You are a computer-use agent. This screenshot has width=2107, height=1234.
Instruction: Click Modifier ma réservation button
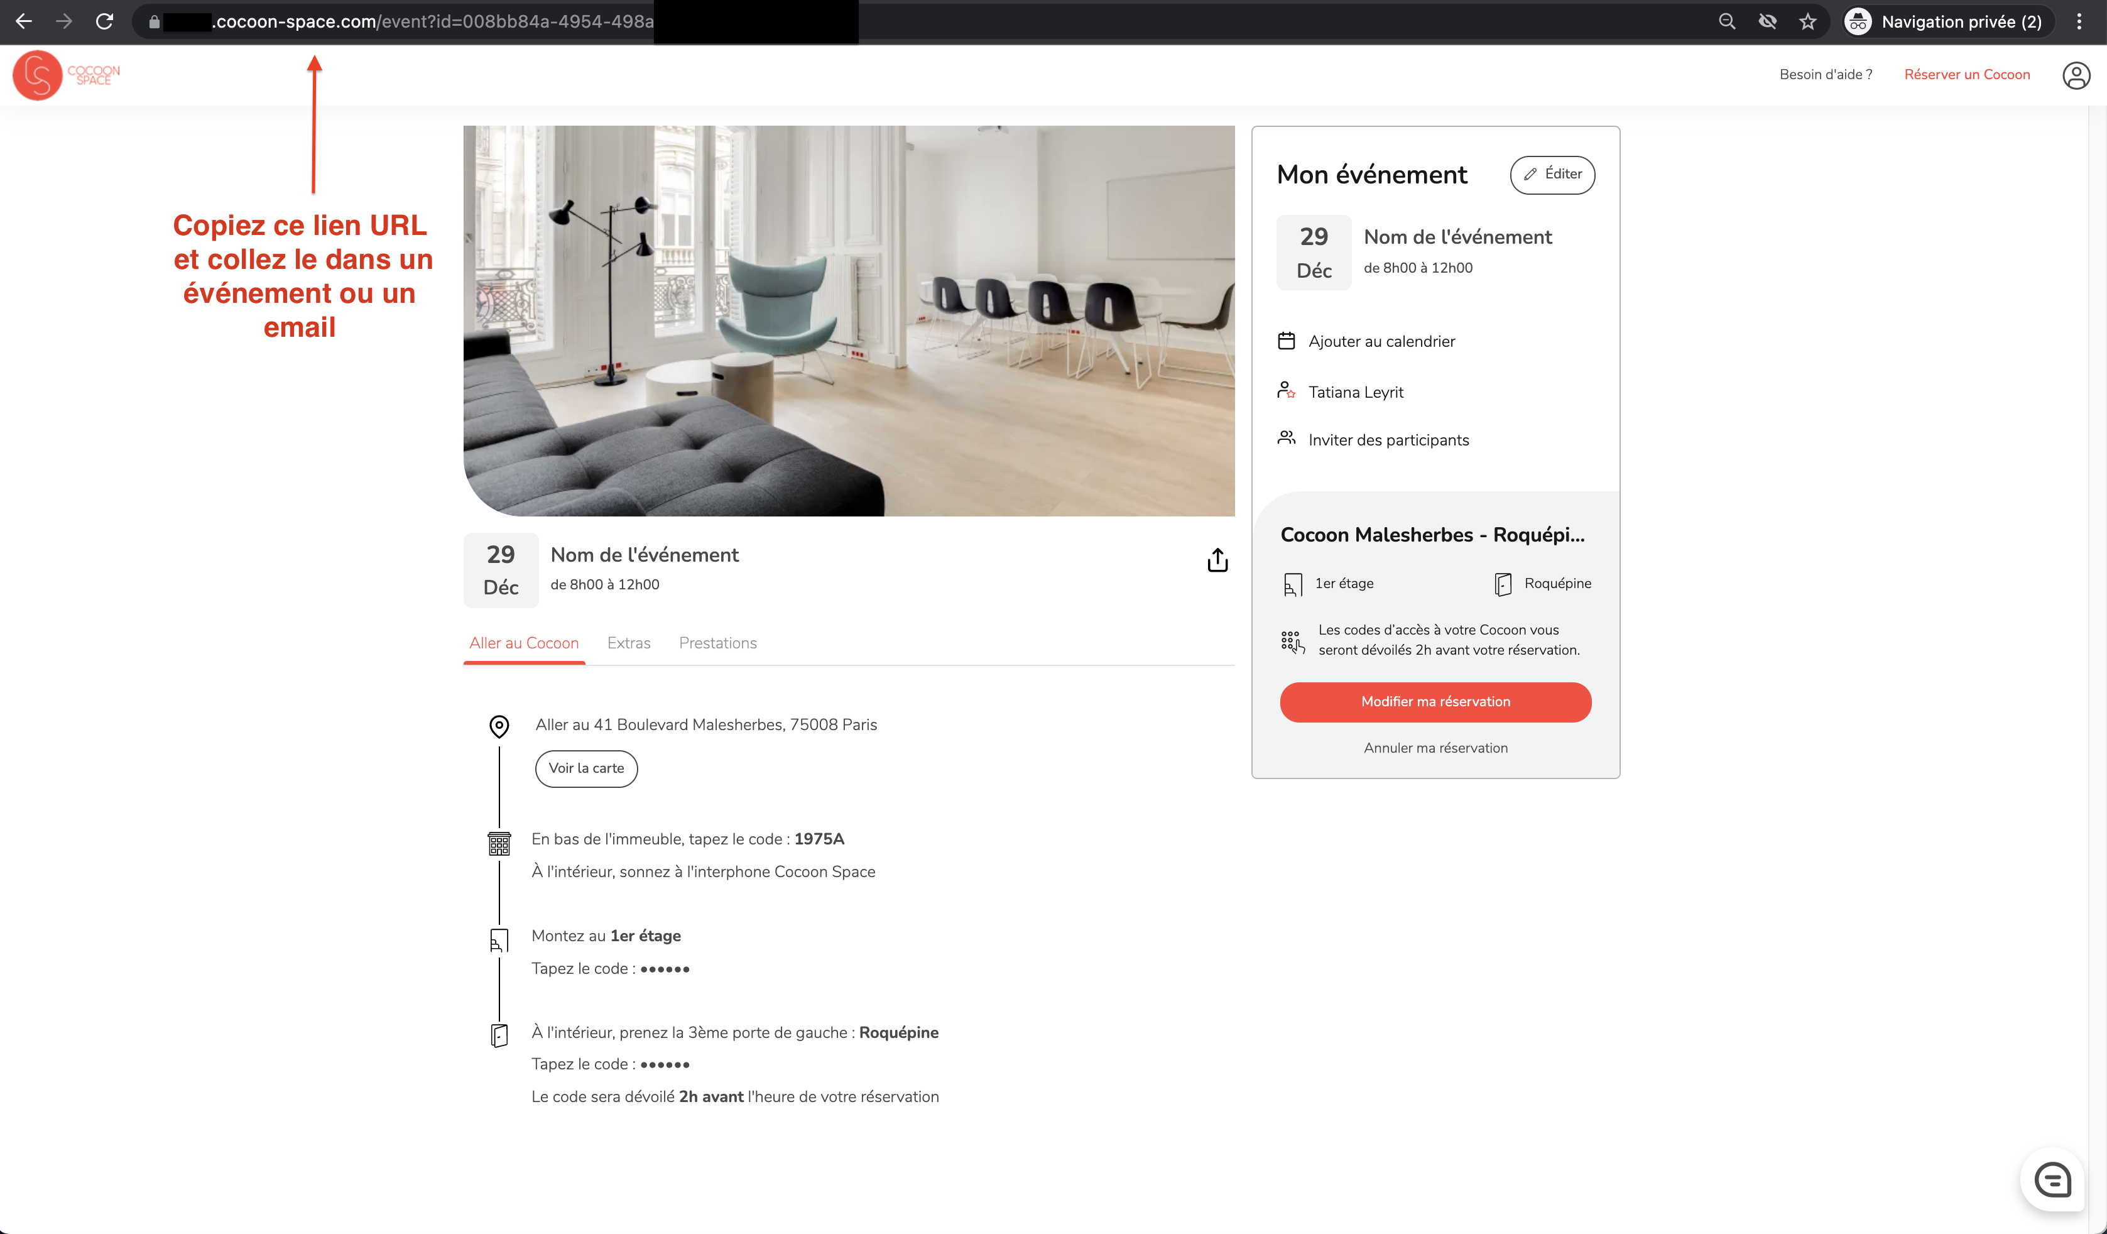click(x=1435, y=701)
